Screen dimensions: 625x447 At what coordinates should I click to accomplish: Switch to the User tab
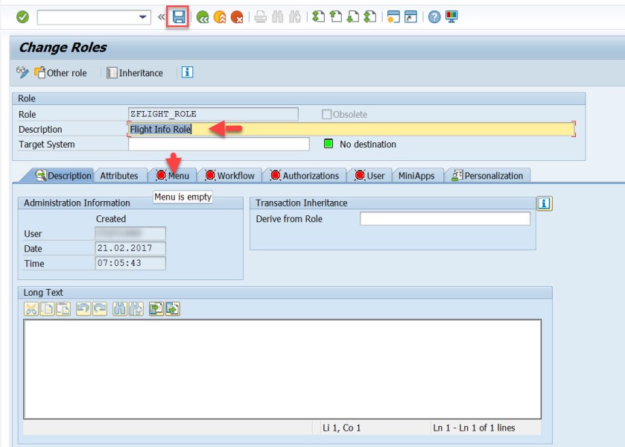(369, 176)
